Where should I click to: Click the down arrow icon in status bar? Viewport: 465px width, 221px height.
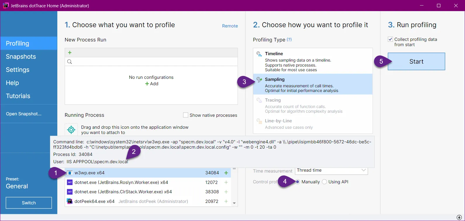pos(459,217)
